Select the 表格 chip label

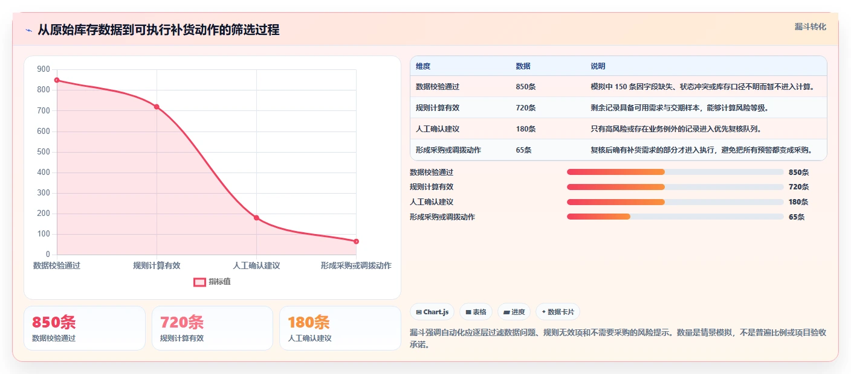(x=479, y=312)
